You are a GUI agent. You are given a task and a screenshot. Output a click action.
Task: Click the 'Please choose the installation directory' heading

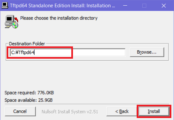coord(59,18)
